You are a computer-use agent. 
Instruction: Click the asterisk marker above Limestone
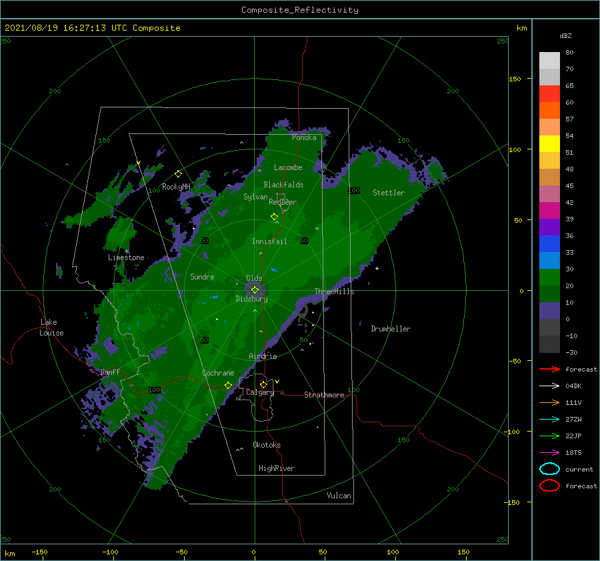(126, 251)
